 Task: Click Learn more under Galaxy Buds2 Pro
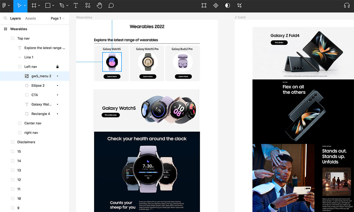pyautogui.click(x=183, y=77)
